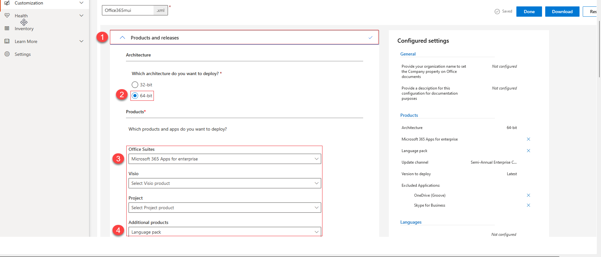Click the configuration file name field
The height and width of the screenshot is (257, 601).
point(128,10)
